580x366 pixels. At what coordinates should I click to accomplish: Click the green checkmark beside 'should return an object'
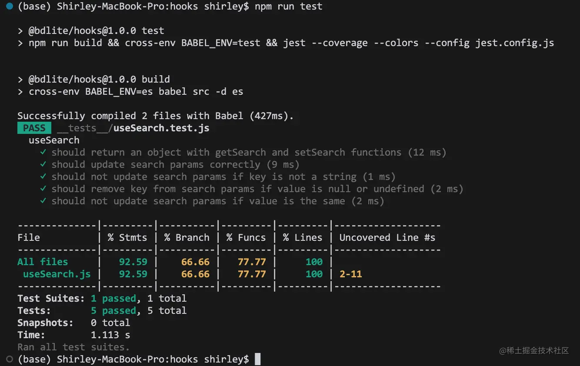[43, 152]
